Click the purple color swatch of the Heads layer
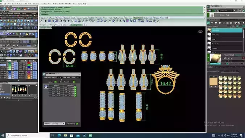This screenshot has width=245, height=138. click(29, 72)
